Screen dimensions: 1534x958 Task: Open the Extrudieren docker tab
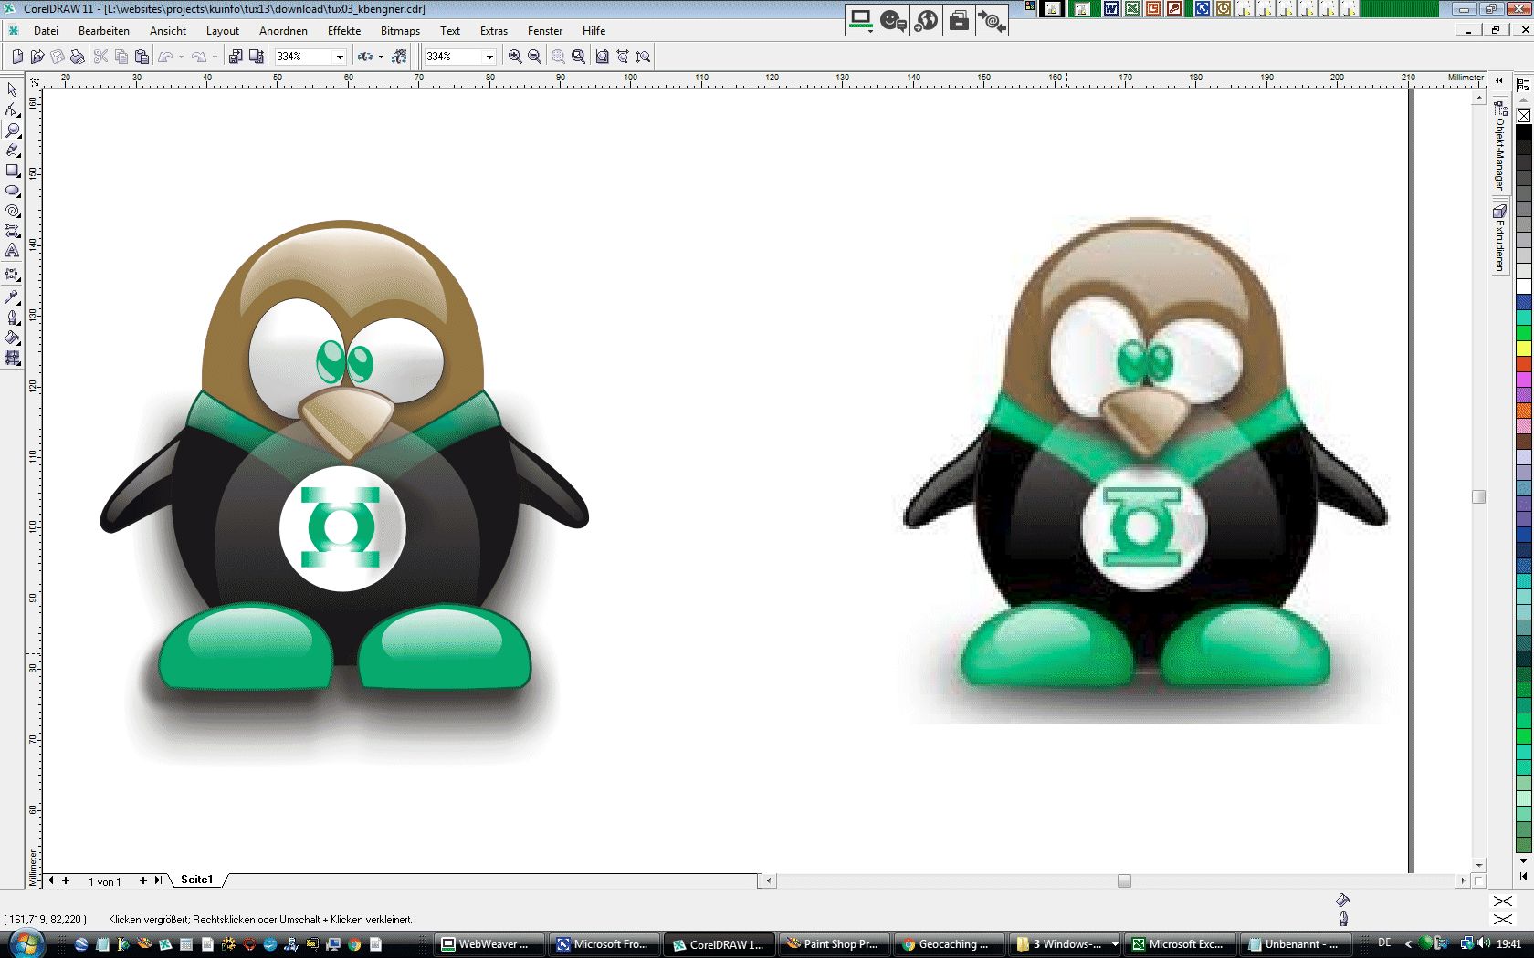tap(1499, 237)
